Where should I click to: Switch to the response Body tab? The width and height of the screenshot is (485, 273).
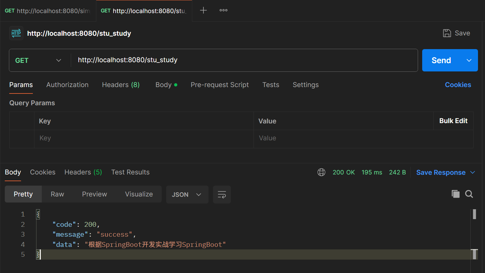coord(13,172)
